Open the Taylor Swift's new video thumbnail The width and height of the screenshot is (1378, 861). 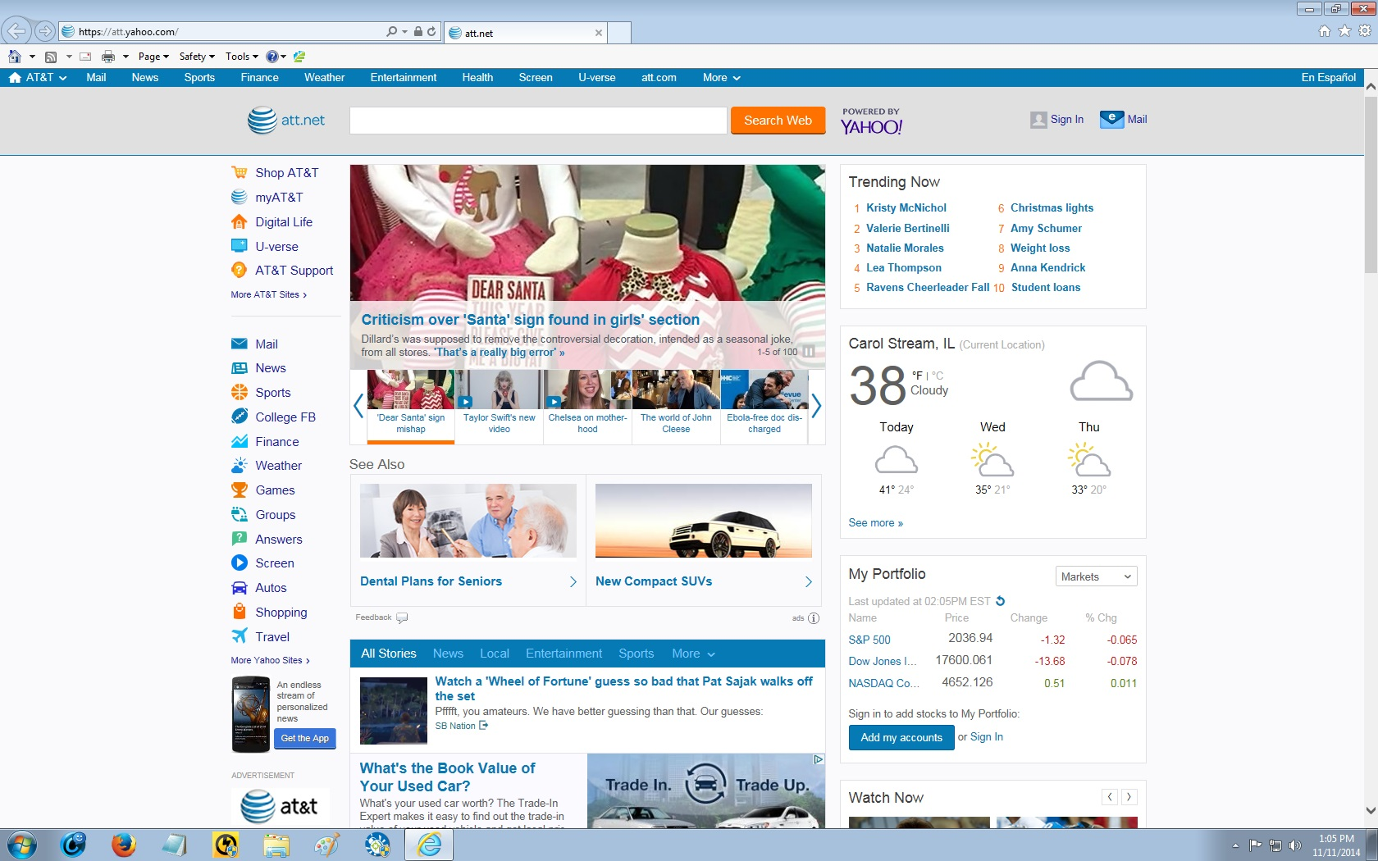tap(499, 389)
